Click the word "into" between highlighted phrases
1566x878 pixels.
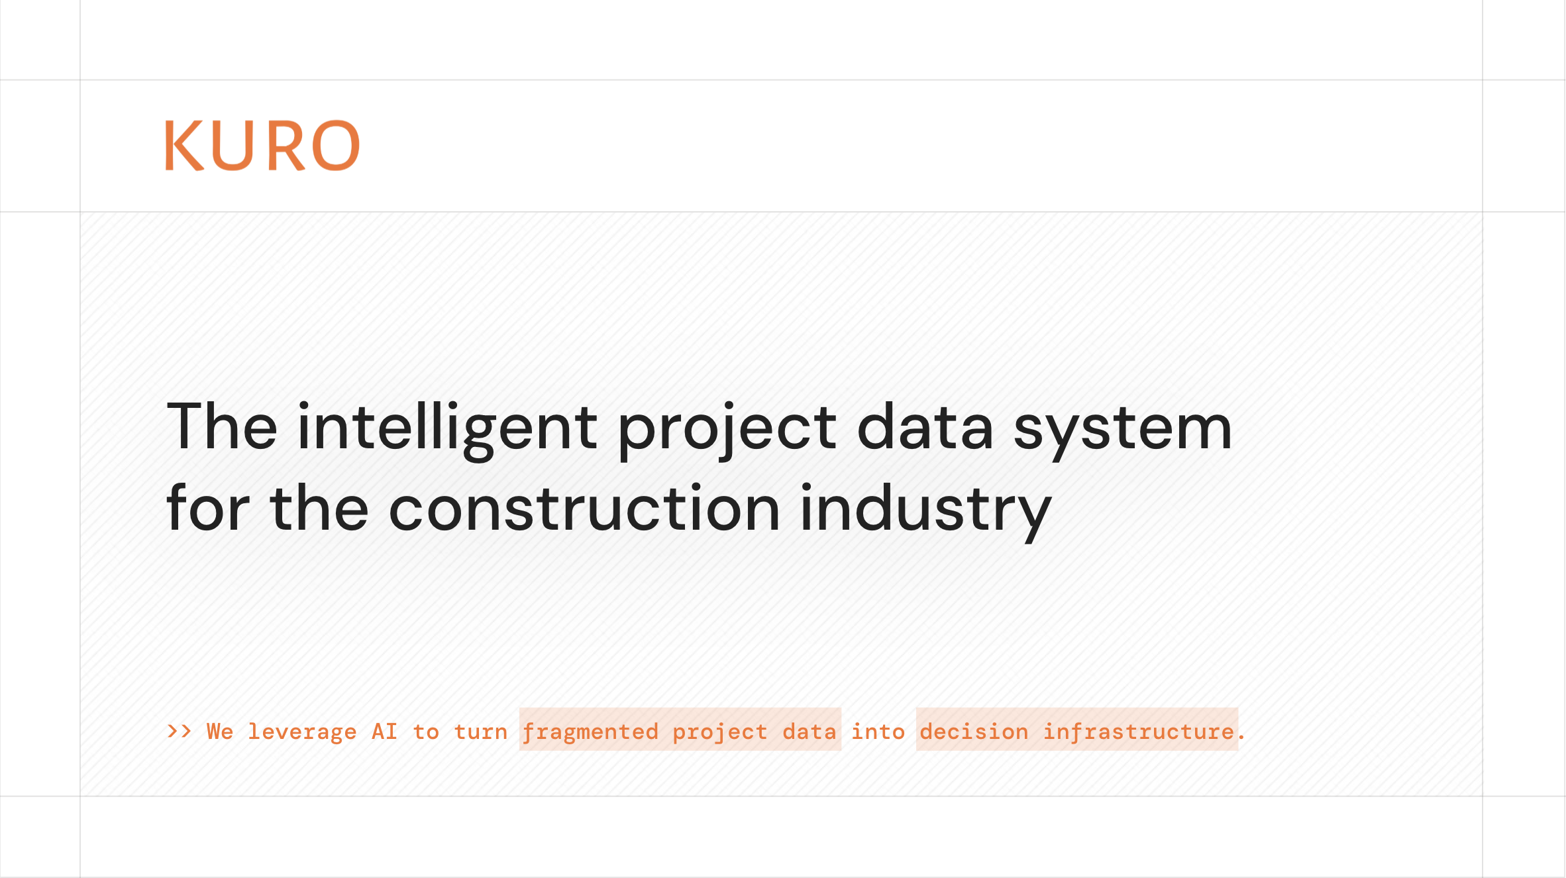[878, 731]
